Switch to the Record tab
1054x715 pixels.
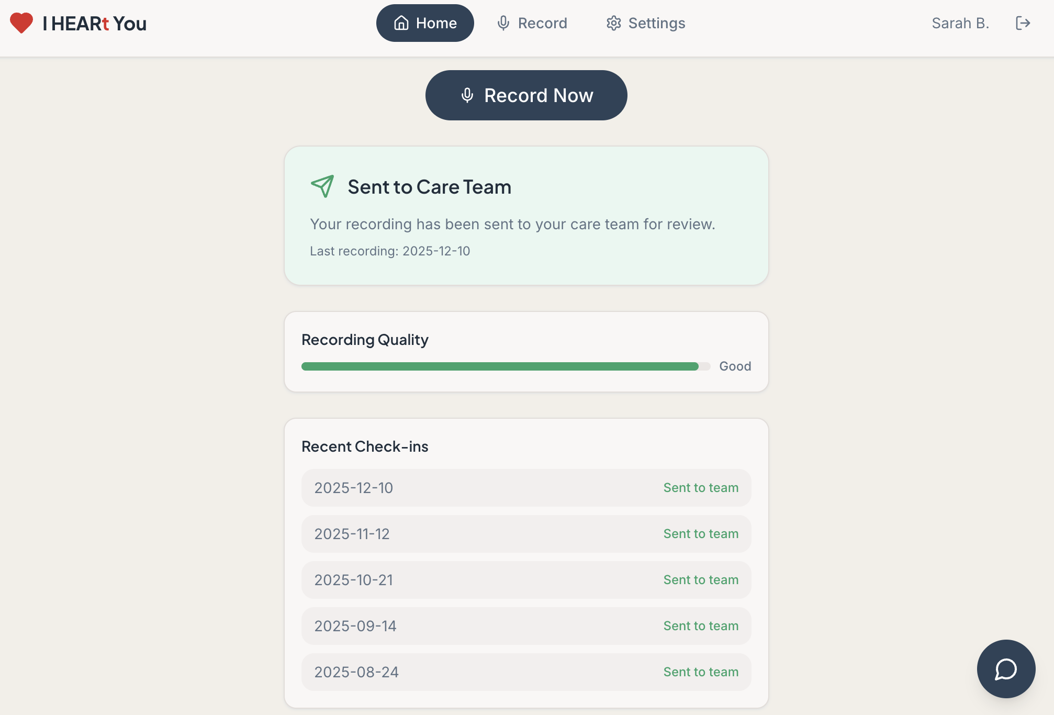tap(532, 23)
